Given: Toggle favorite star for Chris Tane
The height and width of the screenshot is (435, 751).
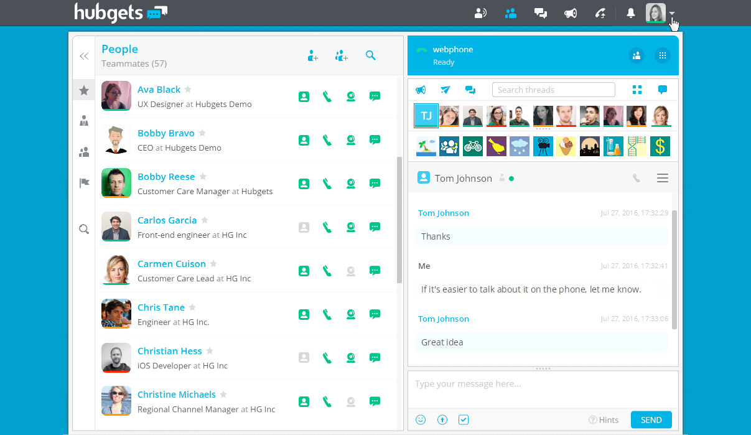Looking at the screenshot, I should pyautogui.click(x=192, y=307).
